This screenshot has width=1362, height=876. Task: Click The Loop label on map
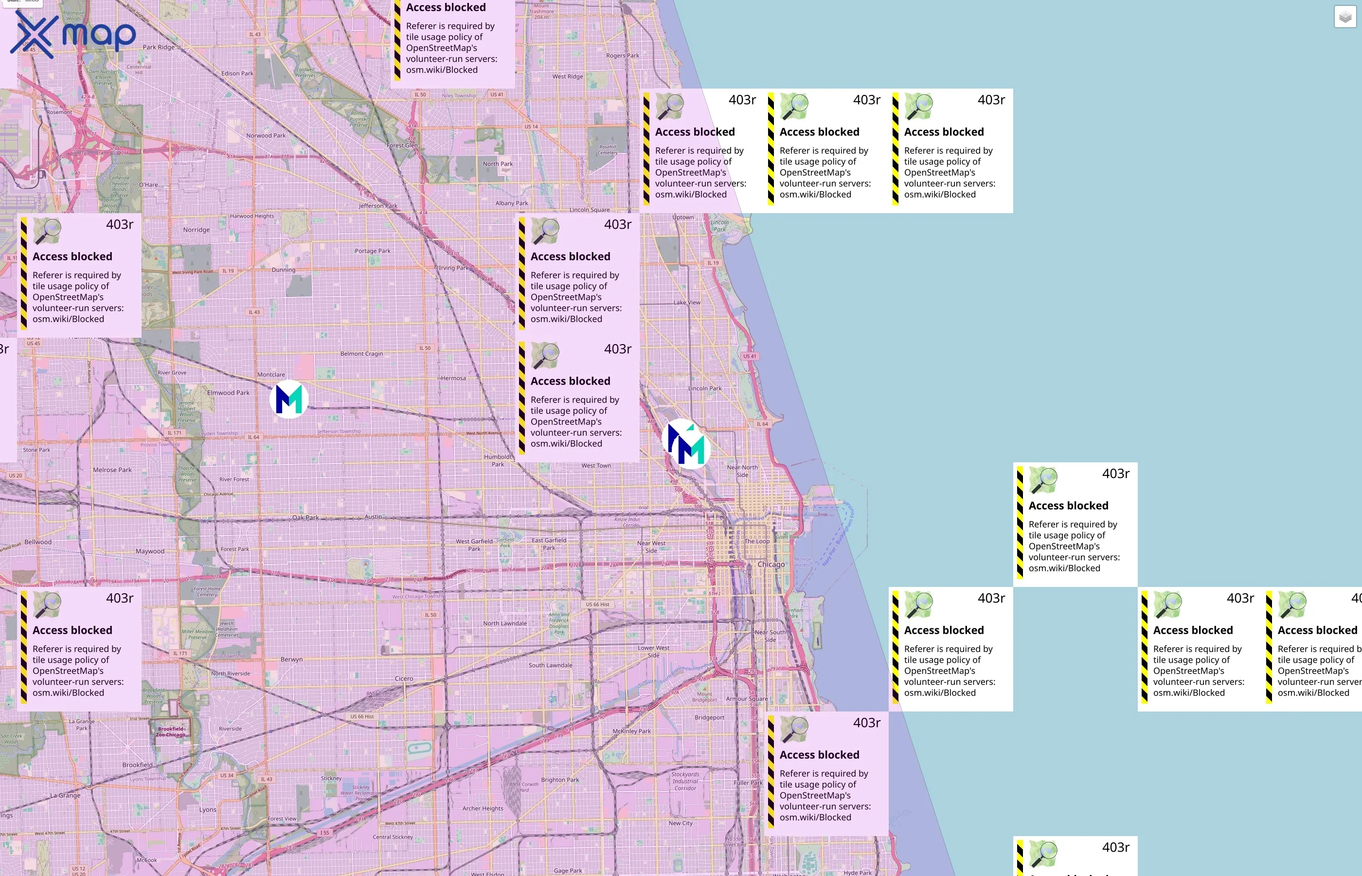click(x=757, y=541)
